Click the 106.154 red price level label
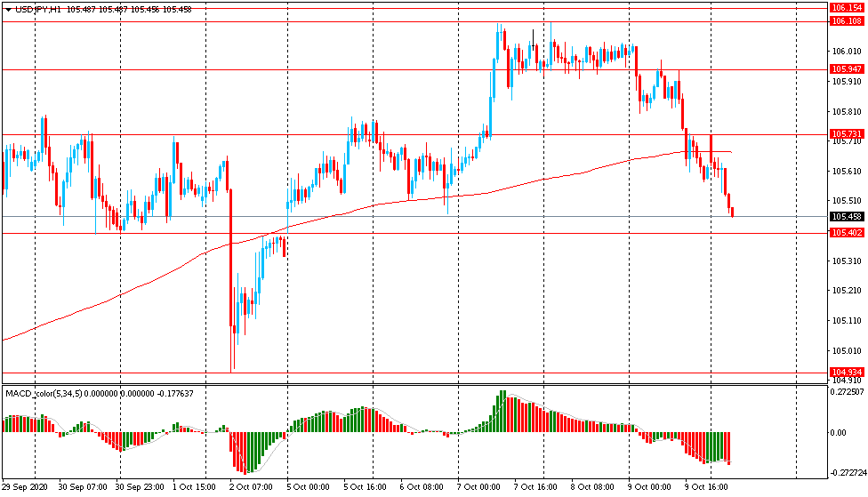 pyautogui.click(x=847, y=8)
